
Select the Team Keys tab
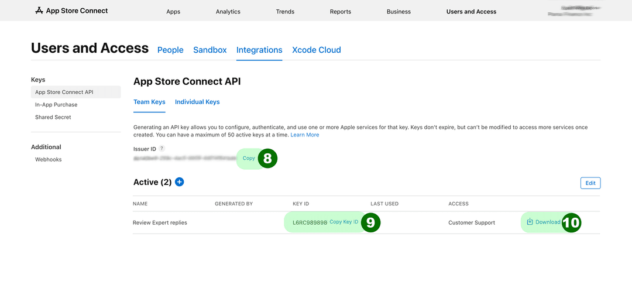(x=149, y=102)
